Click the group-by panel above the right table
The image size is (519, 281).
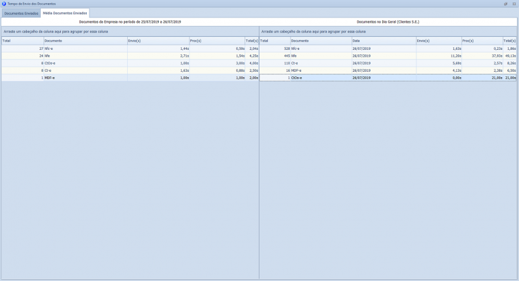[388, 31]
